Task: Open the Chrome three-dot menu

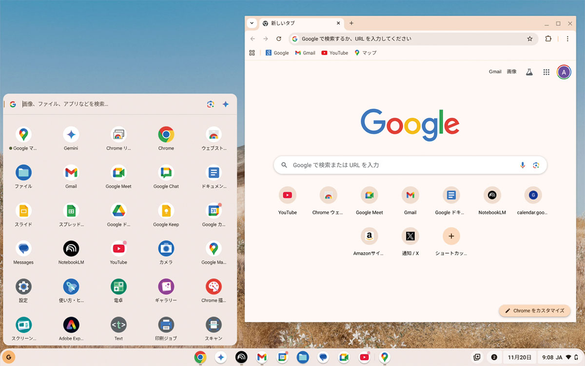Action: pyautogui.click(x=567, y=39)
